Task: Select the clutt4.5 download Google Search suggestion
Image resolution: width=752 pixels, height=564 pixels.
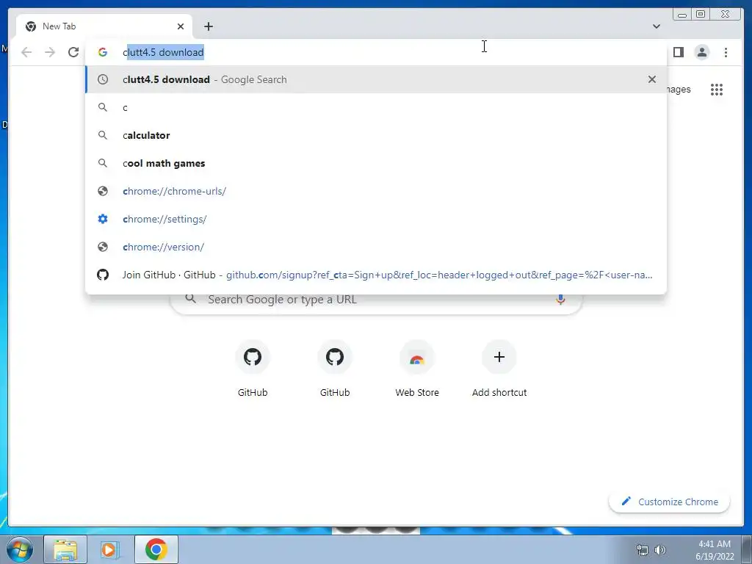Action: (375, 79)
